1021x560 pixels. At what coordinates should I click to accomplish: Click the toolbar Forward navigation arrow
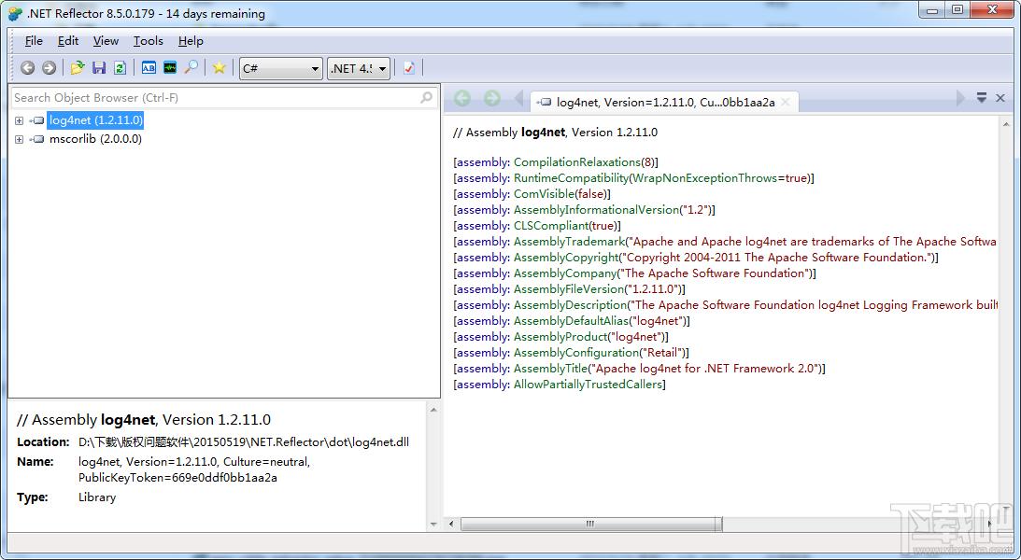pyautogui.click(x=49, y=67)
